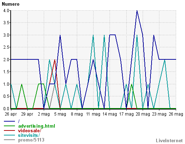Viewport: 185px width, 144px height.
Task: Click the green legend line swatch
Action: [x=10, y=126]
